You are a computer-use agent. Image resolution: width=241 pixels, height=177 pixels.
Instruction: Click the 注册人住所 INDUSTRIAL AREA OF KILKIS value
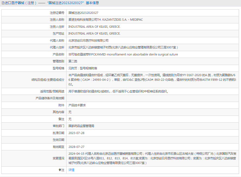(x=94, y=27)
